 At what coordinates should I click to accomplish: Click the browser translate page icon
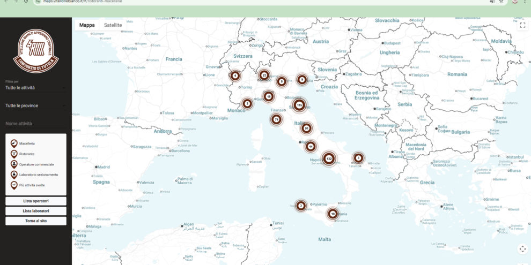492,2
